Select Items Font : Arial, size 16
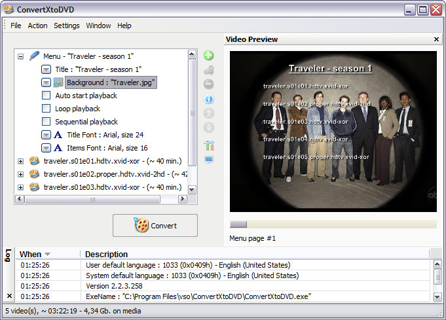Image resolution: width=446 pixels, height=320 pixels. click(x=107, y=148)
